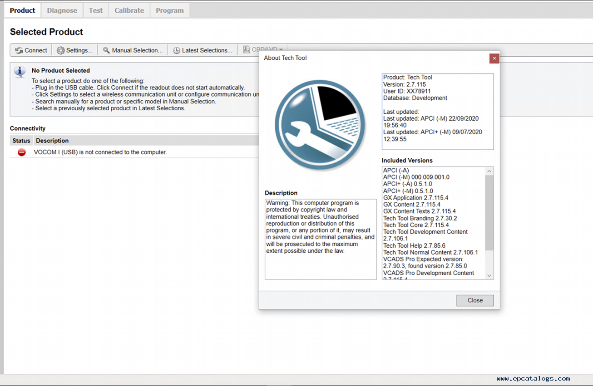Open the Test tab
Screen dimensions: 593x386
pos(96,10)
